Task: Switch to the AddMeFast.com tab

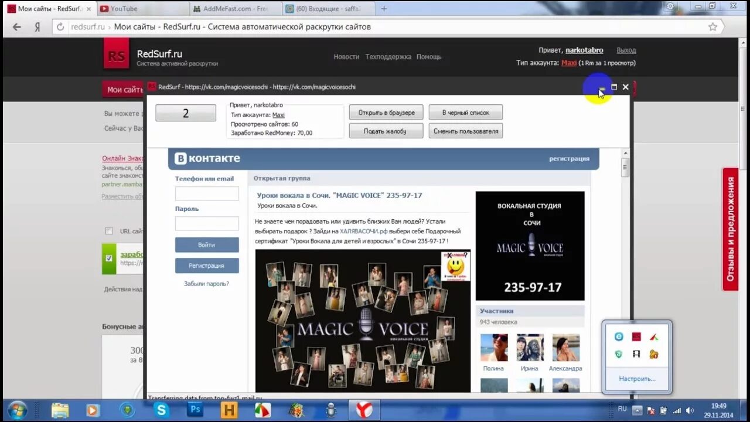Action: [x=234, y=9]
